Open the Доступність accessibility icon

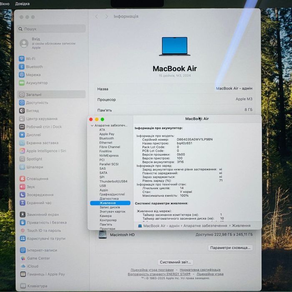point(22,103)
